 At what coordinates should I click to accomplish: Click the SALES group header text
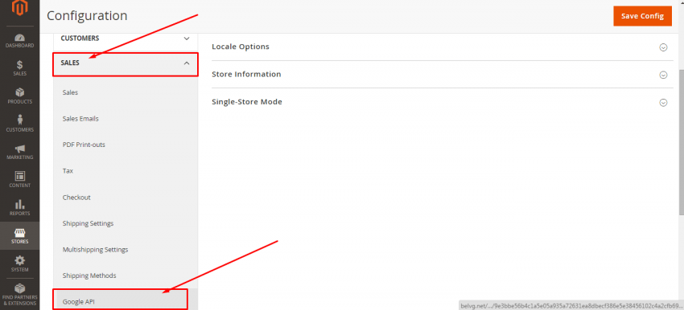point(70,63)
